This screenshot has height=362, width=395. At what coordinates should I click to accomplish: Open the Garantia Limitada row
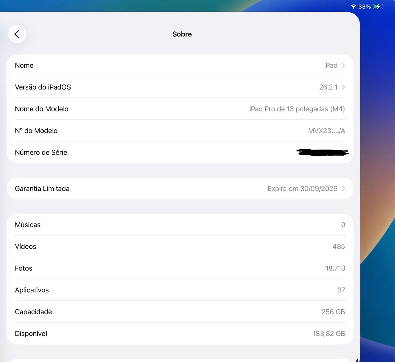pyautogui.click(x=180, y=189)
